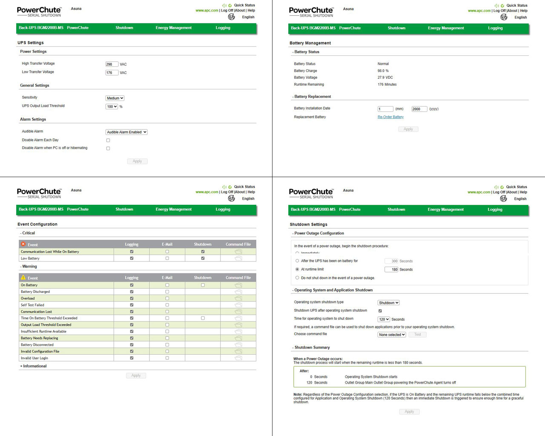This screenshot has width=545, height=436.
Task: Open the Audible Alarm Enabled dropdown
Action: (126, 132)
